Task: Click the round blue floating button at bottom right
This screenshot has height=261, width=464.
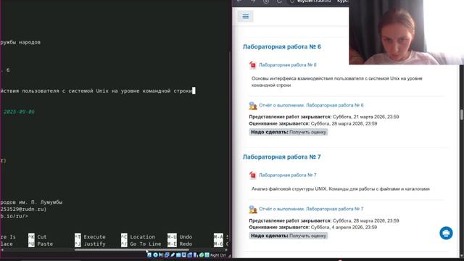Action: (446, 233)
